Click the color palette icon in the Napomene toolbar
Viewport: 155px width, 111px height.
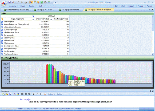tap(18, 94)
